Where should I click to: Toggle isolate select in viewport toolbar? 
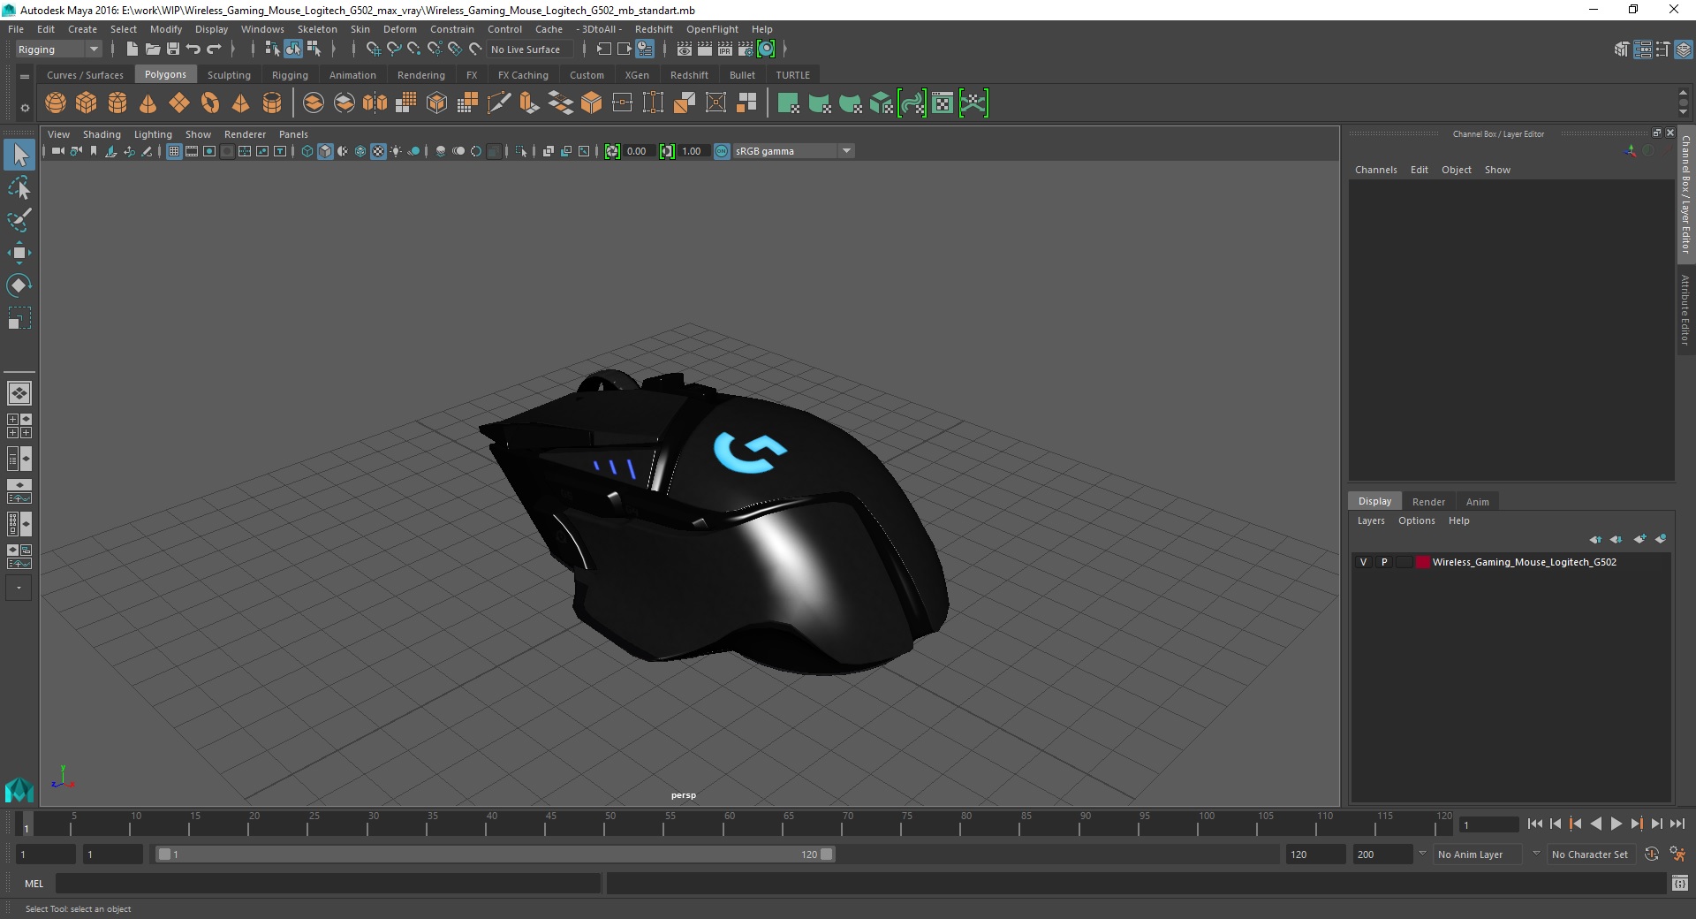[x=521, y=151]
